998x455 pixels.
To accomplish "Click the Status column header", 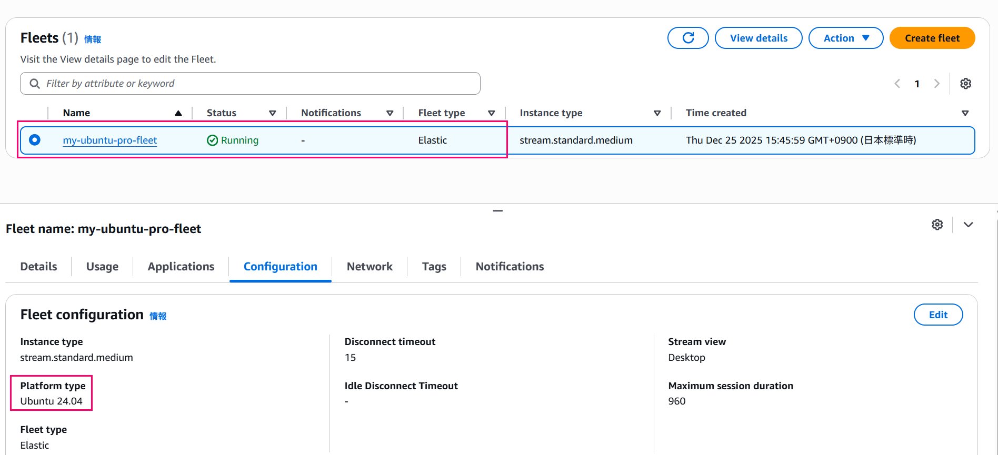I will pyautogui.click(x=222, y=113).
